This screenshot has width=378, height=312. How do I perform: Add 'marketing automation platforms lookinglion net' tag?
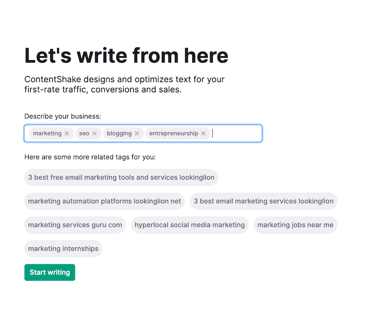(104, 201)
